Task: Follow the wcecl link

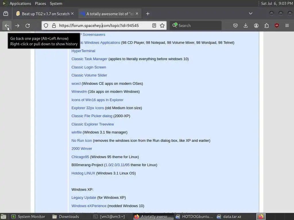Action: click(76, 83)
